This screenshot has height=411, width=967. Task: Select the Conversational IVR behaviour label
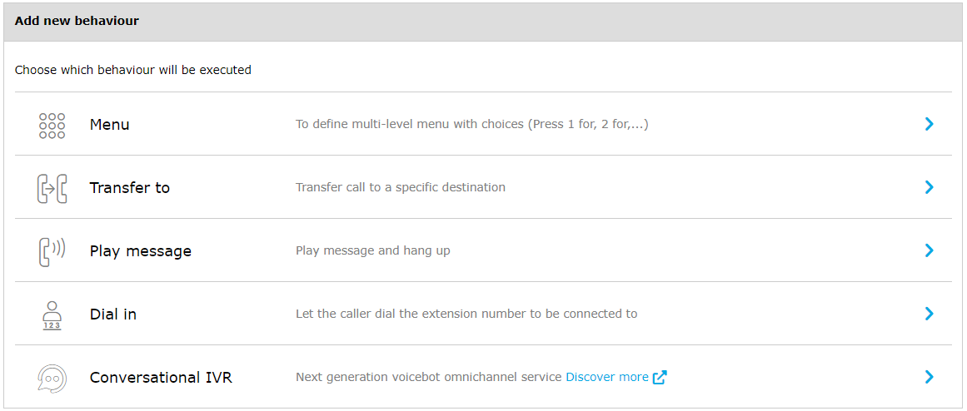[x=161, y=378]
